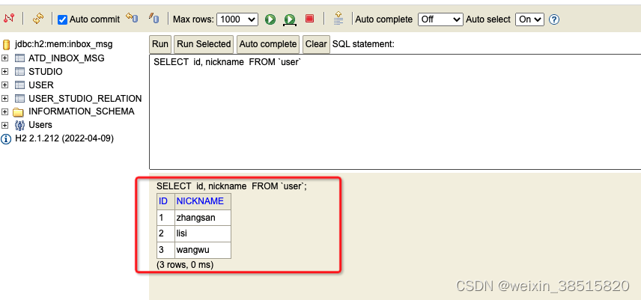The width and height of the screenshot is (641, 300).
Task: Expand the ATD_INBOX_MSG table node
Action: click(x=5, y=58)
